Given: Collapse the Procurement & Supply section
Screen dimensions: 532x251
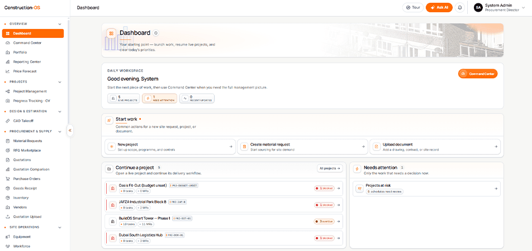Looking at the screenshot, I should [x=60, y=132].
